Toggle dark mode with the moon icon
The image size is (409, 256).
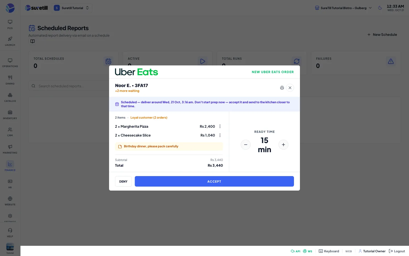380,8
